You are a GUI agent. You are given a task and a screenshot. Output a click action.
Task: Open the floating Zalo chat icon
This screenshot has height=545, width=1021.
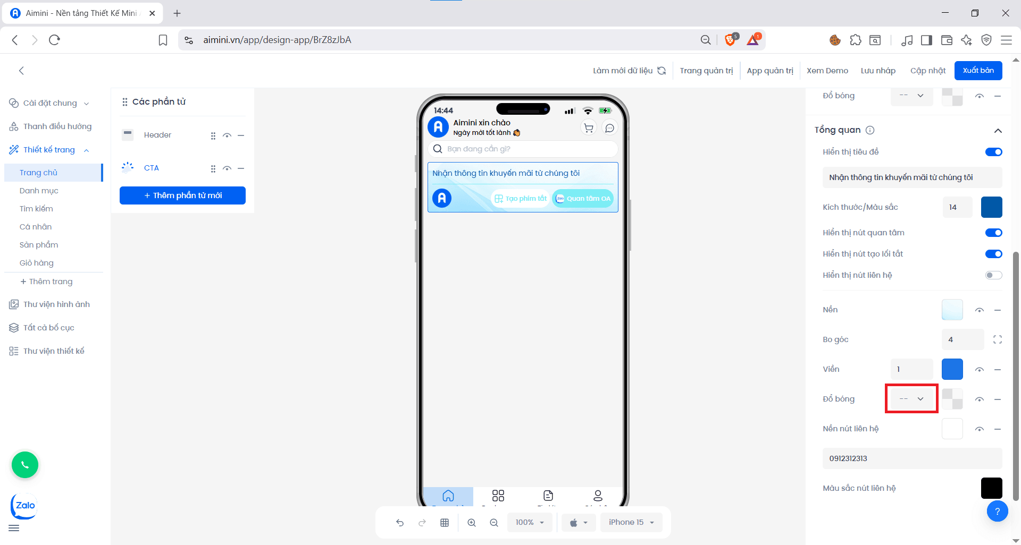23,506
